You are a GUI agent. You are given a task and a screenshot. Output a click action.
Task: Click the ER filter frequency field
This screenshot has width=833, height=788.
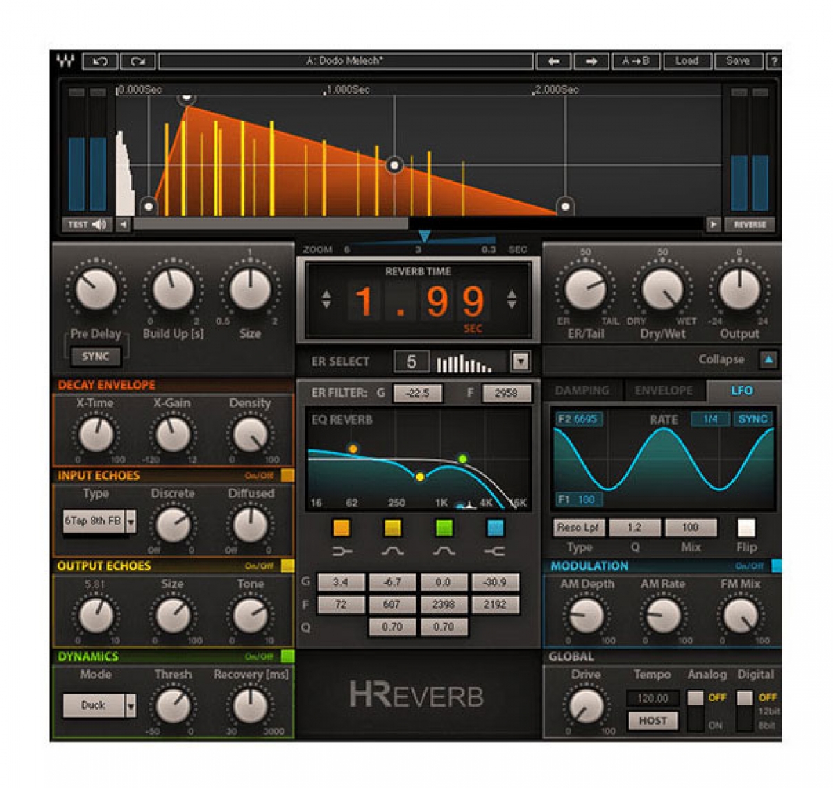(x=507, y=393)
